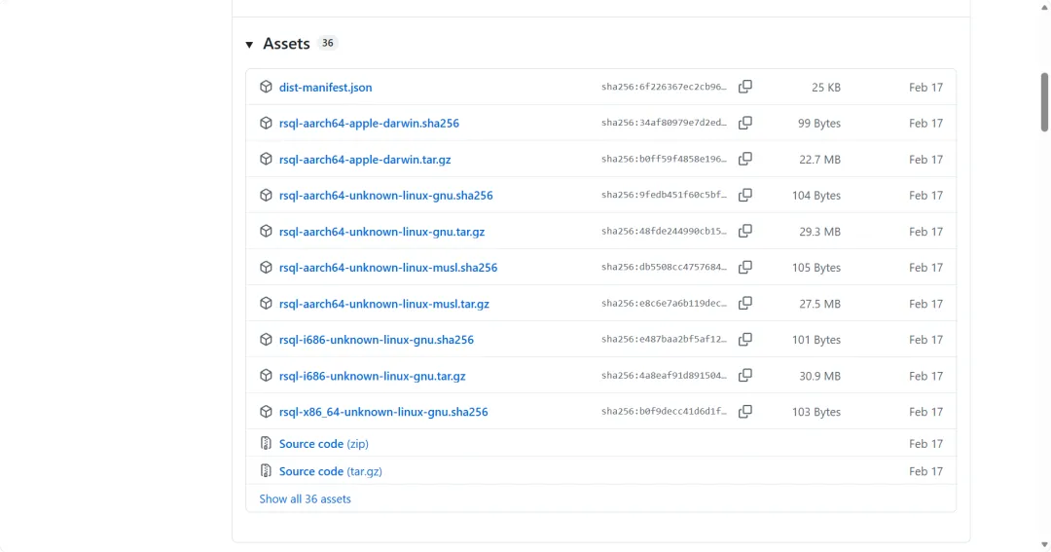The height and width of the screenshot is (552, 1051).
Task: Copy hash of rsql-aarch64-unknown-linux-gnu.sha256
Action: [745, 195]
